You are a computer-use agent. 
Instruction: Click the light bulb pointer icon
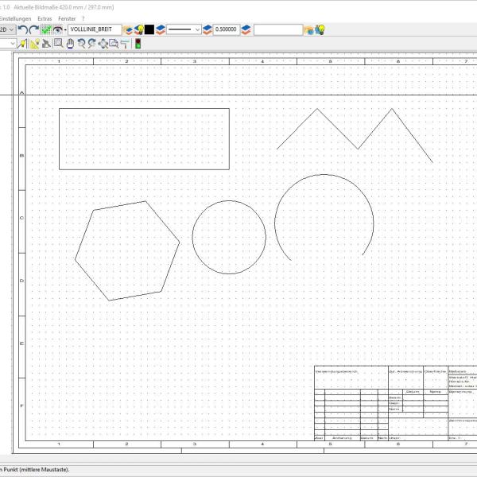coord(22,44)
